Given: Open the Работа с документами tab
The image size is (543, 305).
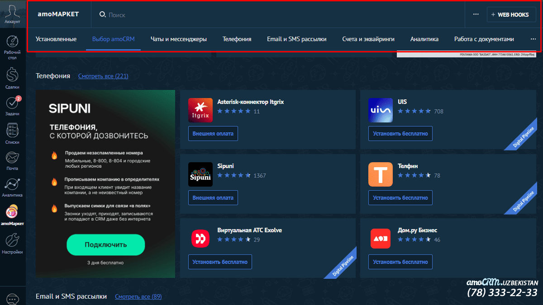Looking at the screenshot, I should 484,39.
